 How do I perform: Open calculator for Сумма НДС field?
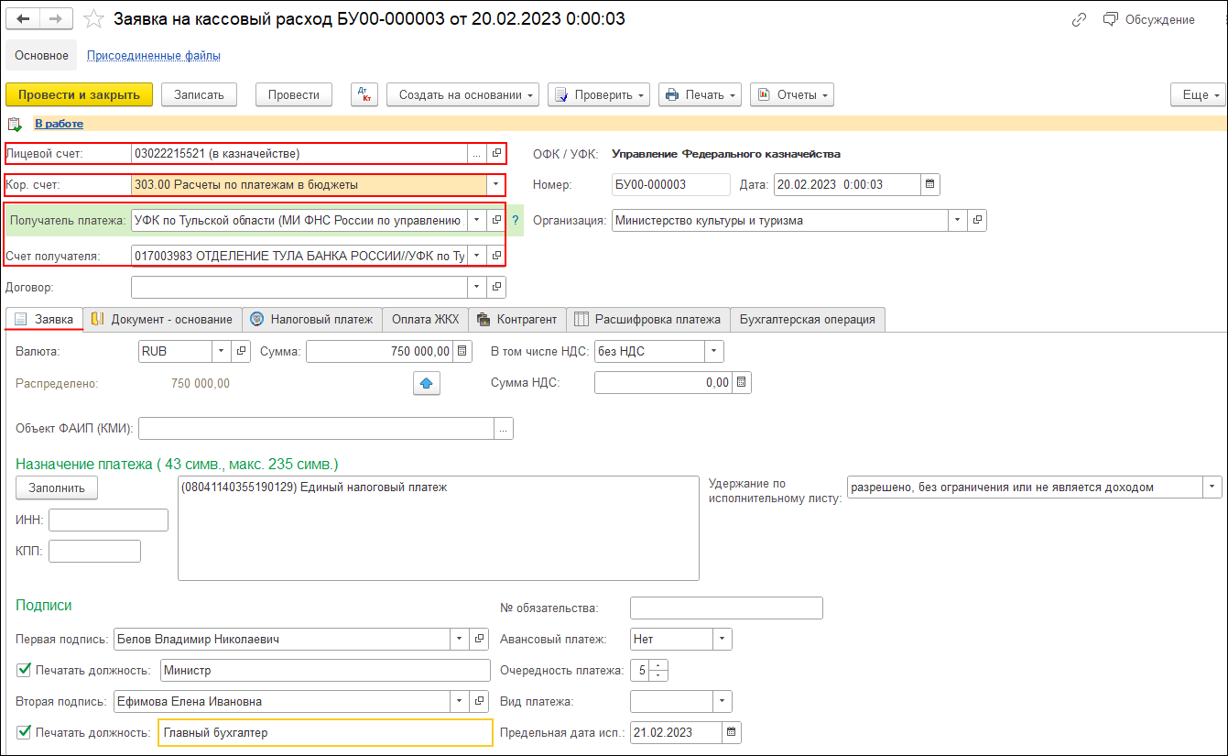(x=742, y=383)
